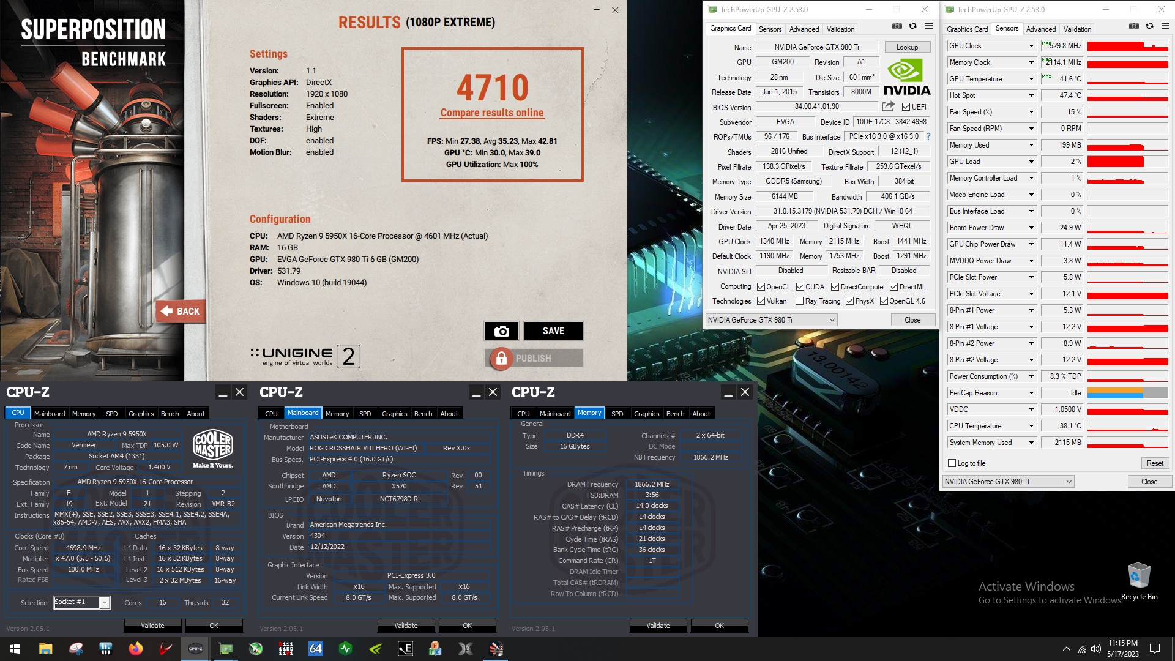Open SPD tab in CPU-Z Mainboard window
The image size is (1175, 661).
(365, 414)
